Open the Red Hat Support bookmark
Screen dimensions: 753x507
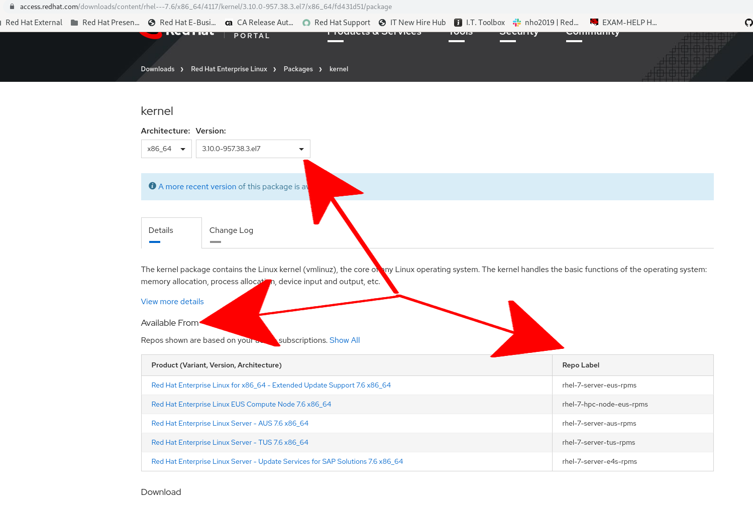(336, 23)
